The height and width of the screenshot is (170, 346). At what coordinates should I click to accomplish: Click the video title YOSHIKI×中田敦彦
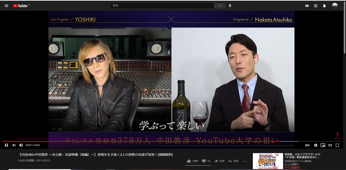(x=96, y=155)
